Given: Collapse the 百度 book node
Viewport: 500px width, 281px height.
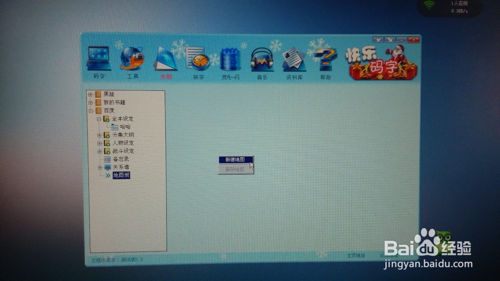Looking at the screenshot, I should pos(90,111).
